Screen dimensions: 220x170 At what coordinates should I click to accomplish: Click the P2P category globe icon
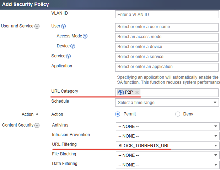click(121, 92)
